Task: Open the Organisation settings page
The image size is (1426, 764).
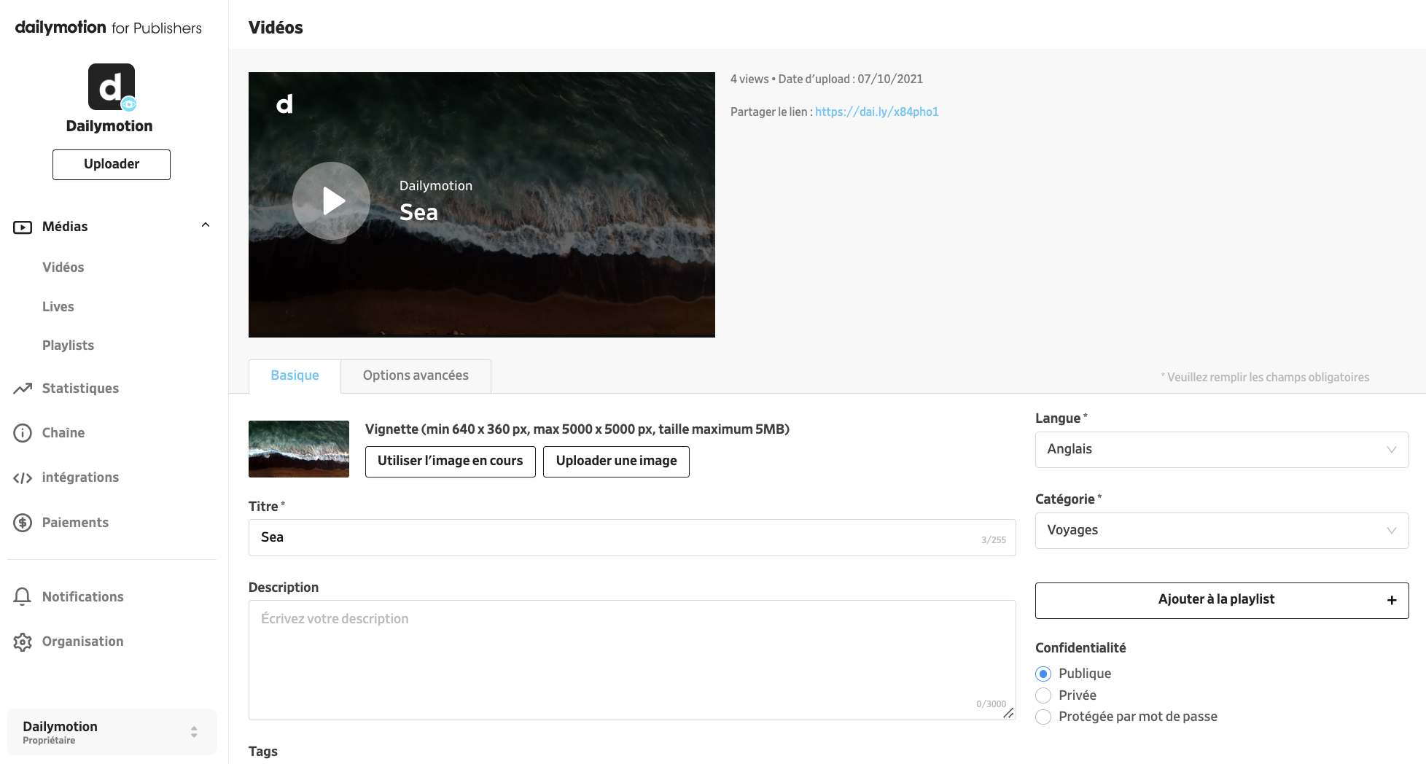Action: tap(83, 642)
